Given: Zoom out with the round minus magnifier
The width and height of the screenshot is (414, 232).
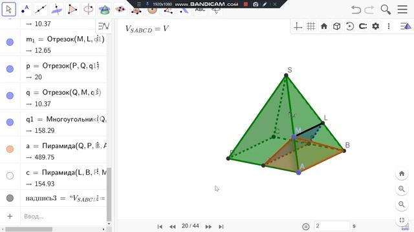Looking at the screenshot, I should pyautogui.click(x=402, y=204).
